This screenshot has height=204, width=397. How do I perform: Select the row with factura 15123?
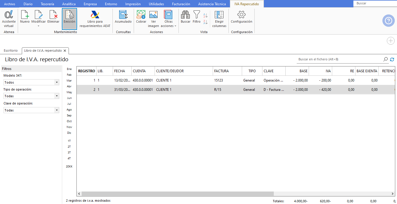click(x=236, y=80)
